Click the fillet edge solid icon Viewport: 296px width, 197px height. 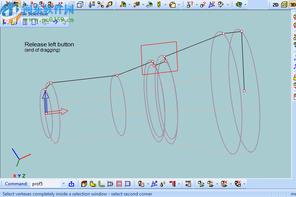click(x=172, y=4)
